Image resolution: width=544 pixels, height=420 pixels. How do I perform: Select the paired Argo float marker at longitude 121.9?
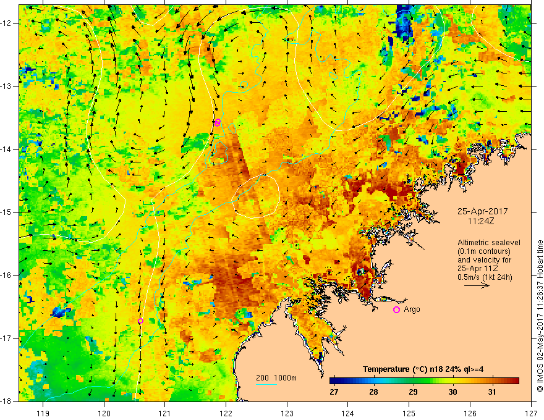[218, 123]
